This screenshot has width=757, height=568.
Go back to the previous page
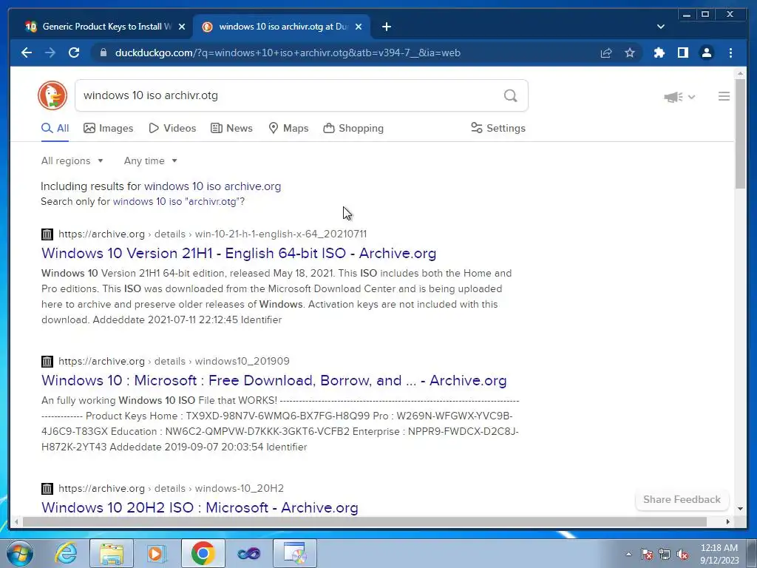click(x=27, y=53)
